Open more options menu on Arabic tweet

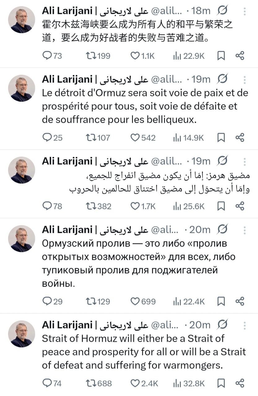click(245, 161)
